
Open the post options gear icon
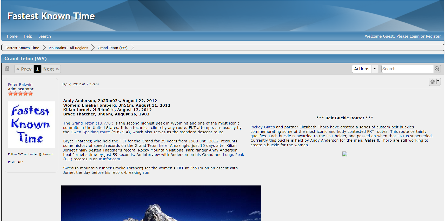433,82
